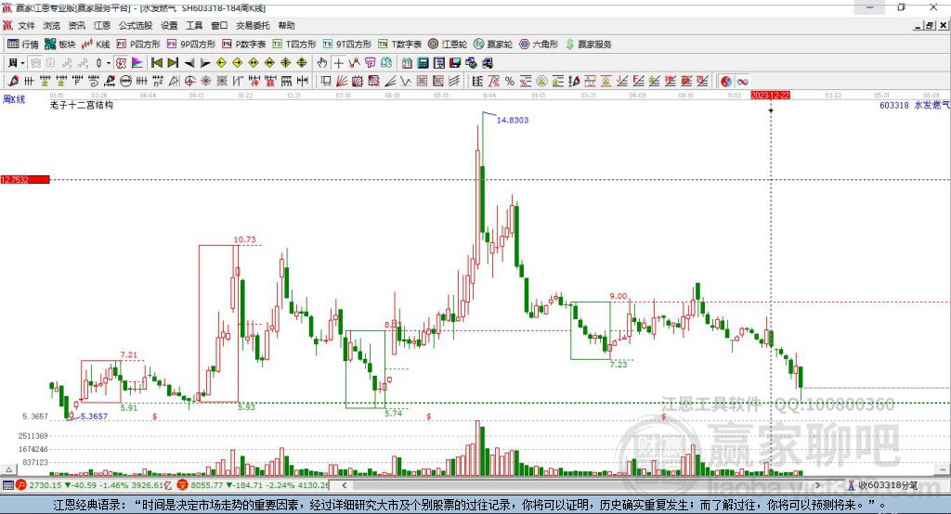The width and height of the screenshot is (951, 514).
Task: Open 赢家服务 service link
Action: point(589,45)
